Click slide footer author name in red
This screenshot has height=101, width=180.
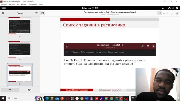click(77, 90)
